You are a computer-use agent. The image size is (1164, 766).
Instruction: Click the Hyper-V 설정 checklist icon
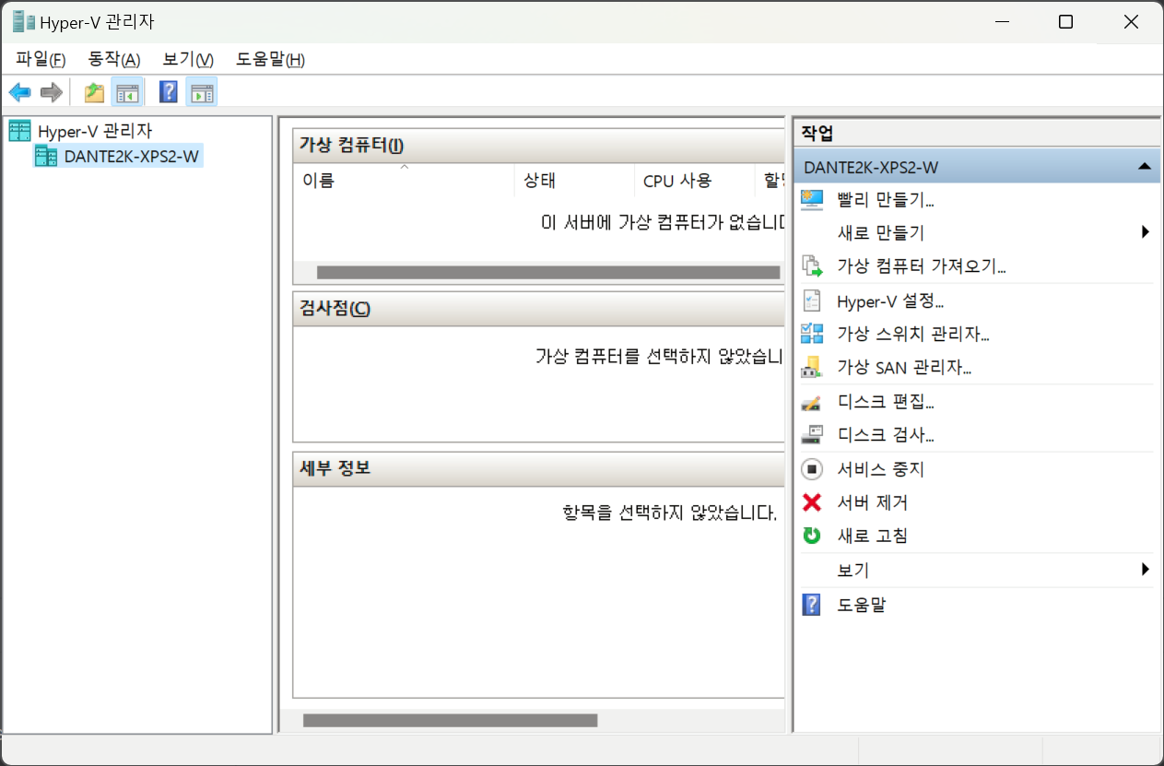(812, 301)
